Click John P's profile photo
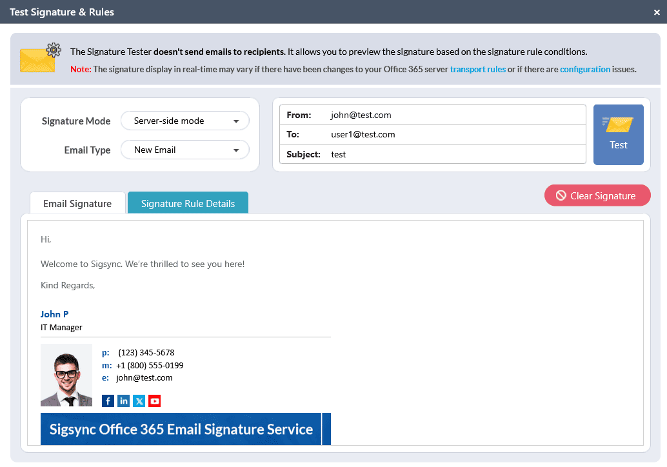 click(x=66, y=375)
